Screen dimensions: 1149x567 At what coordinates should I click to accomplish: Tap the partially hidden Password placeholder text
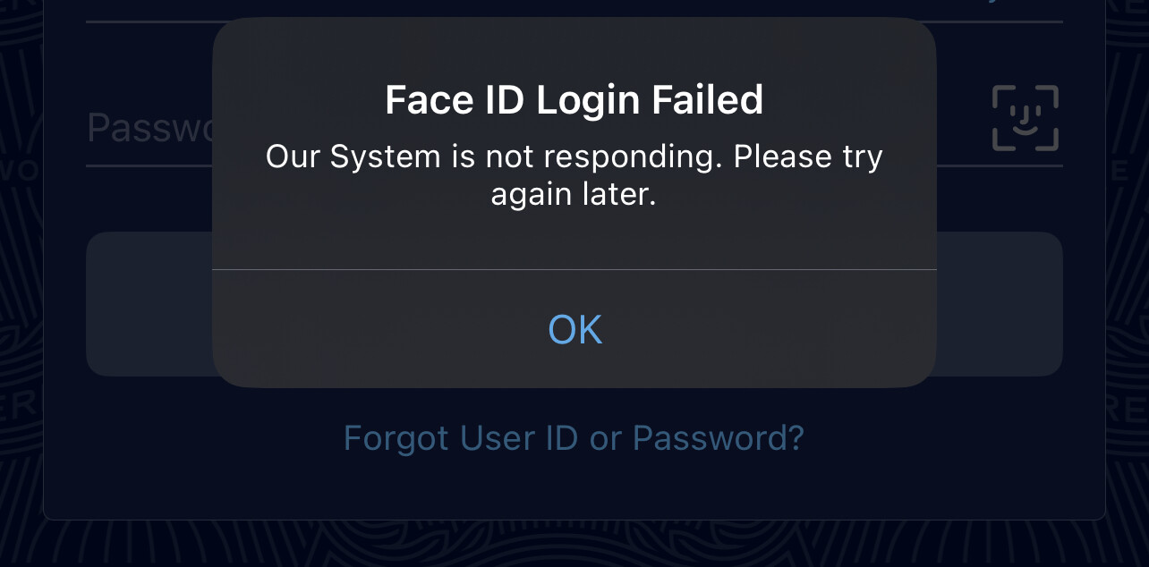(x=149, y=128)
